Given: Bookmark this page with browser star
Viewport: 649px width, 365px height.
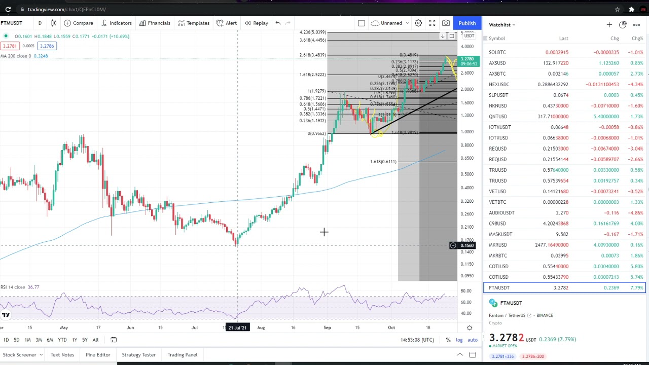Looking at the screenshot, I should pyautogui.click(x=617, y=9).
